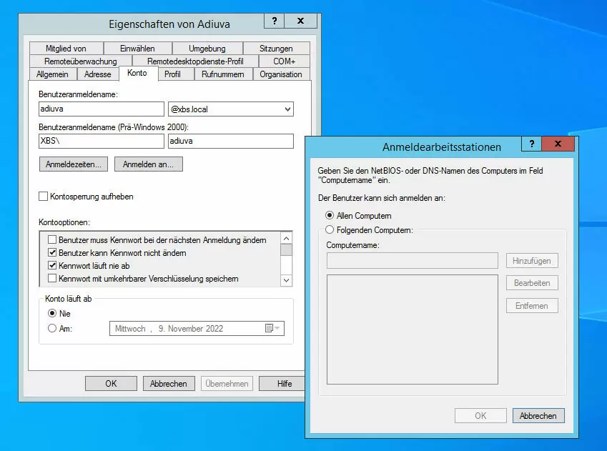The image size is (607, 451).
Task: Open the account expiry date dropdown
Action: pyautogui.click(x=279, y=329)
